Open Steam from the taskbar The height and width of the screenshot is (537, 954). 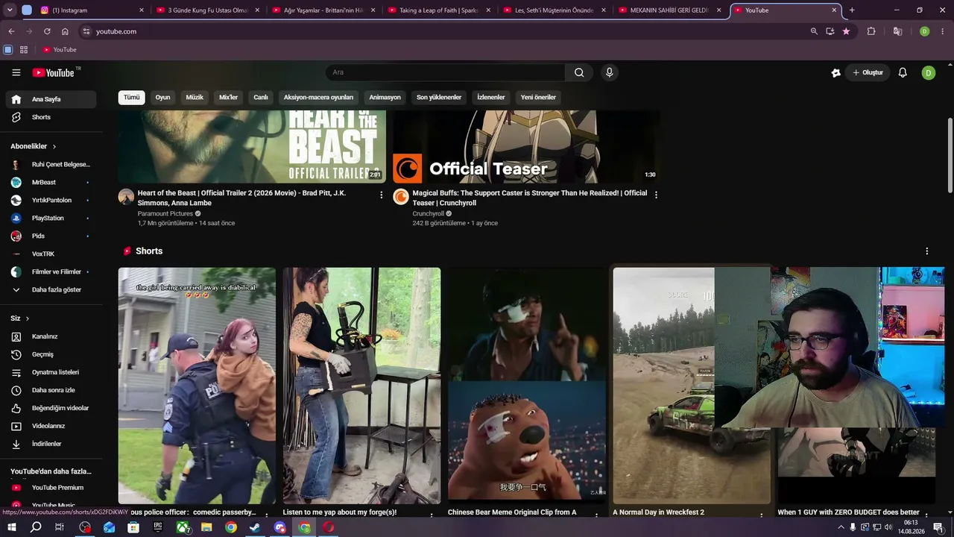[255, 527]
